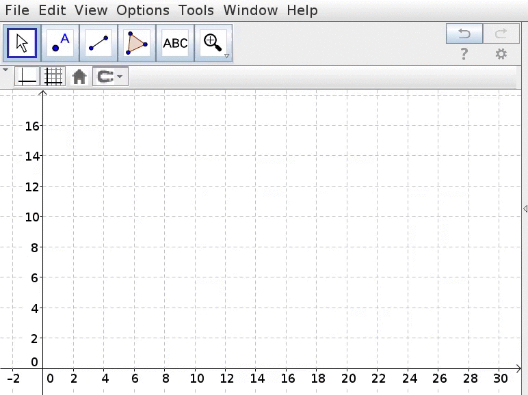Select the Zoom magnifier tool

point(213,43)
